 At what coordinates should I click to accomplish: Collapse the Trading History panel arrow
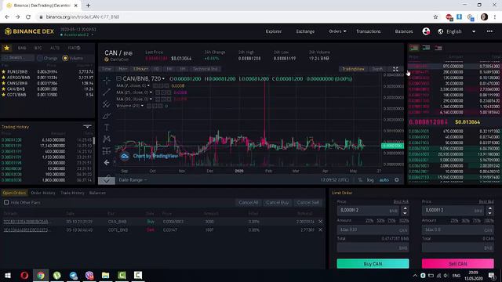coord(87,127)
